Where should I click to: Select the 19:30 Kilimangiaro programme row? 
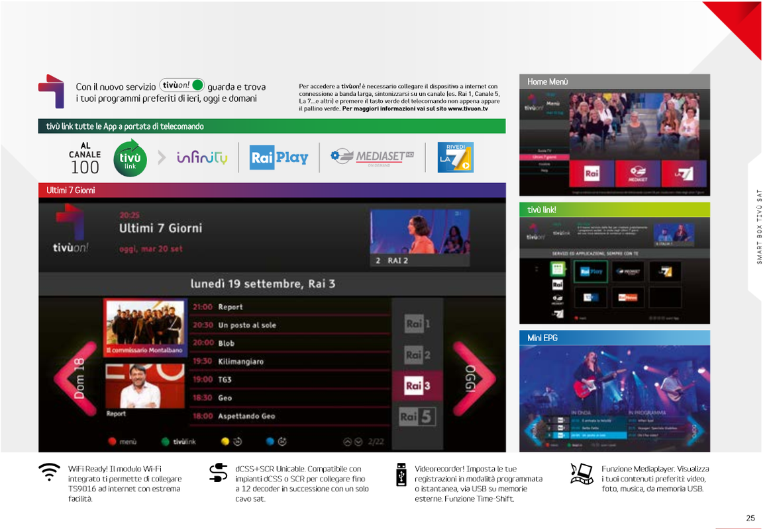[x=290, y=361]
